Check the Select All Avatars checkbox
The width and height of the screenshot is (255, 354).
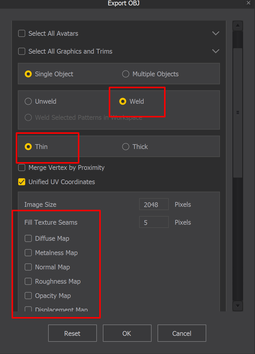pos(22,33)
